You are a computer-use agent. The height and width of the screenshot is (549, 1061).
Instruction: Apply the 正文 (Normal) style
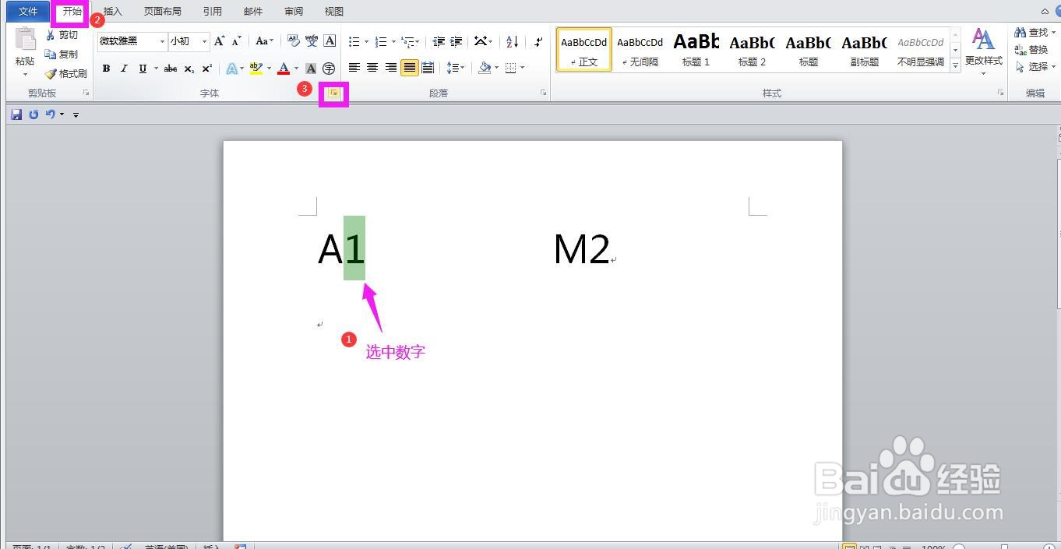pyautogui.click(x=584, y=51)
